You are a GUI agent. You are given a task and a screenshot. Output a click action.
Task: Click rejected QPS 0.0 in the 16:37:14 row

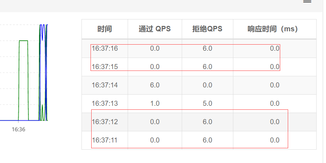tap(207, 85)
